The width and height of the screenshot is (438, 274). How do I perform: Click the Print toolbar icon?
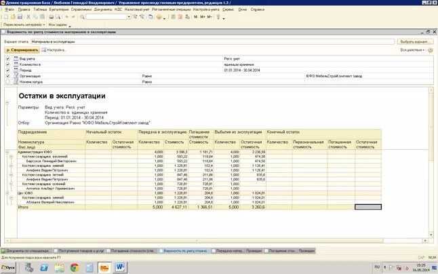[x=51, y=17]
